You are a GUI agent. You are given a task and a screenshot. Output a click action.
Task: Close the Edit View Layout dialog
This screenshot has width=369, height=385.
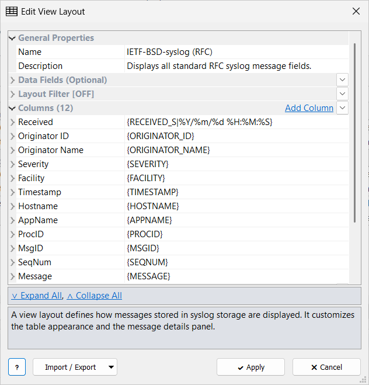[356, 11]
